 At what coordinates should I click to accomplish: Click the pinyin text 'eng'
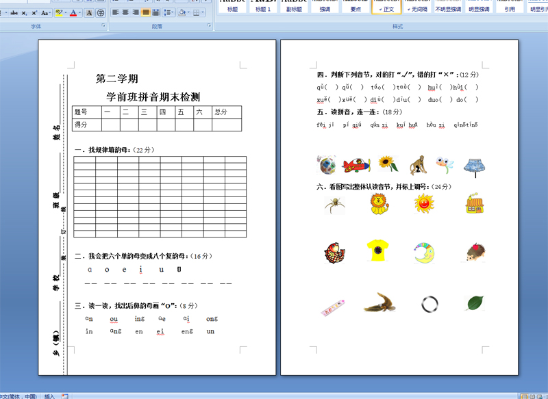[x=187, y=331]
